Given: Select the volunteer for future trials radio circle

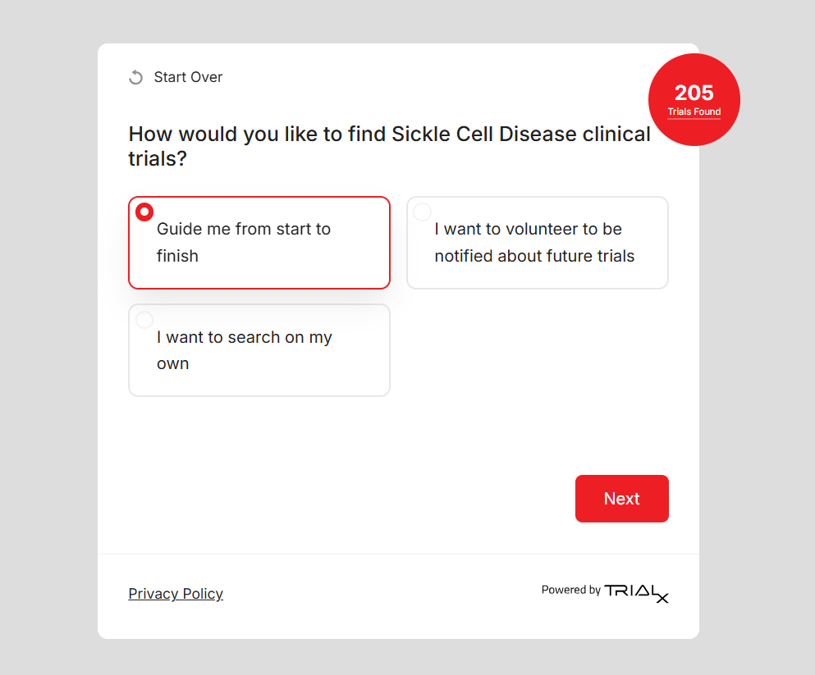Looking at the screenshot, I should 422,212.
